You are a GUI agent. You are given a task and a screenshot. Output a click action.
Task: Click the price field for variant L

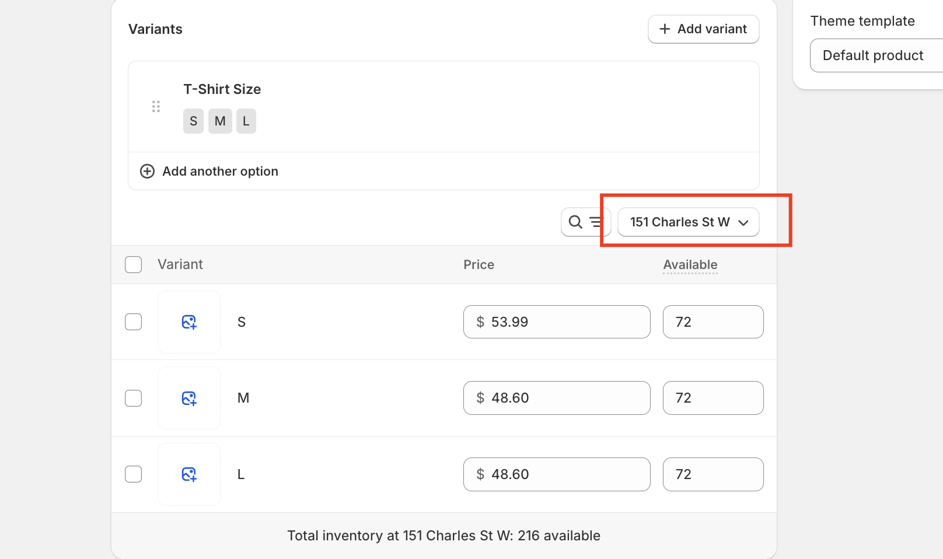(x=557, y=474)
